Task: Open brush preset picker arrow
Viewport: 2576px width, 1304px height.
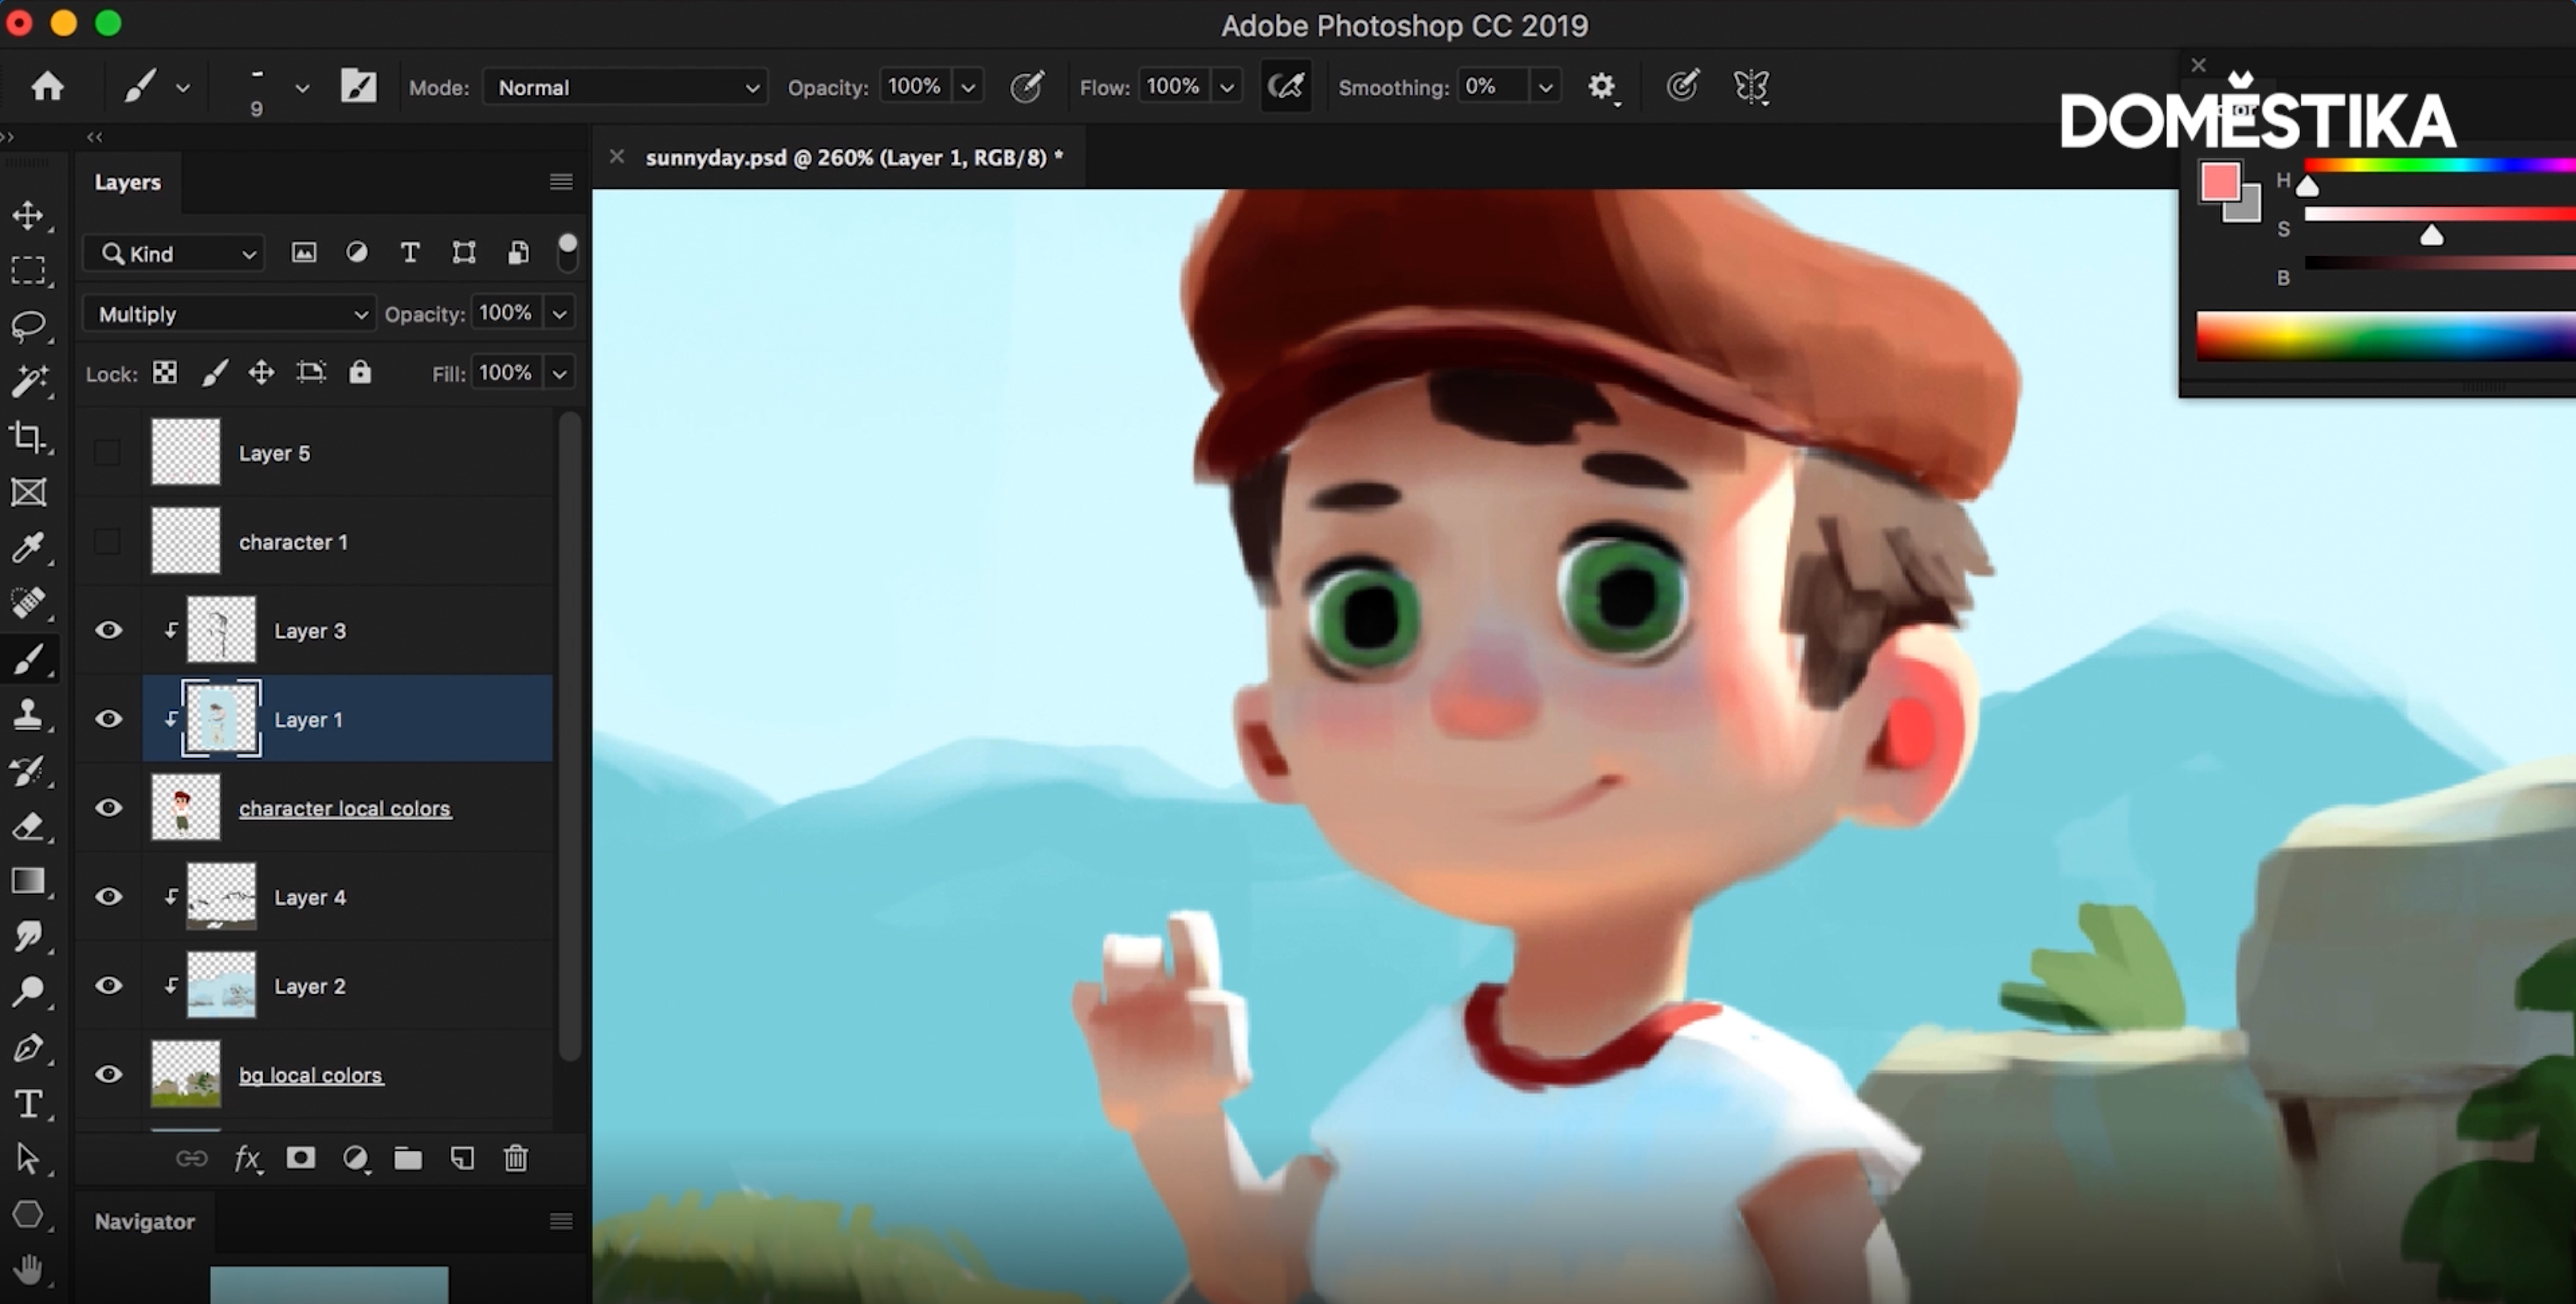Action: click(302, 88)
